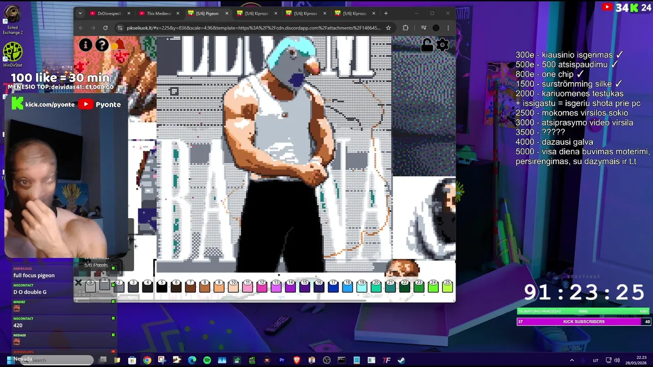
Task: Show hidden system tray icons chevron
Action: coord(572,360)
